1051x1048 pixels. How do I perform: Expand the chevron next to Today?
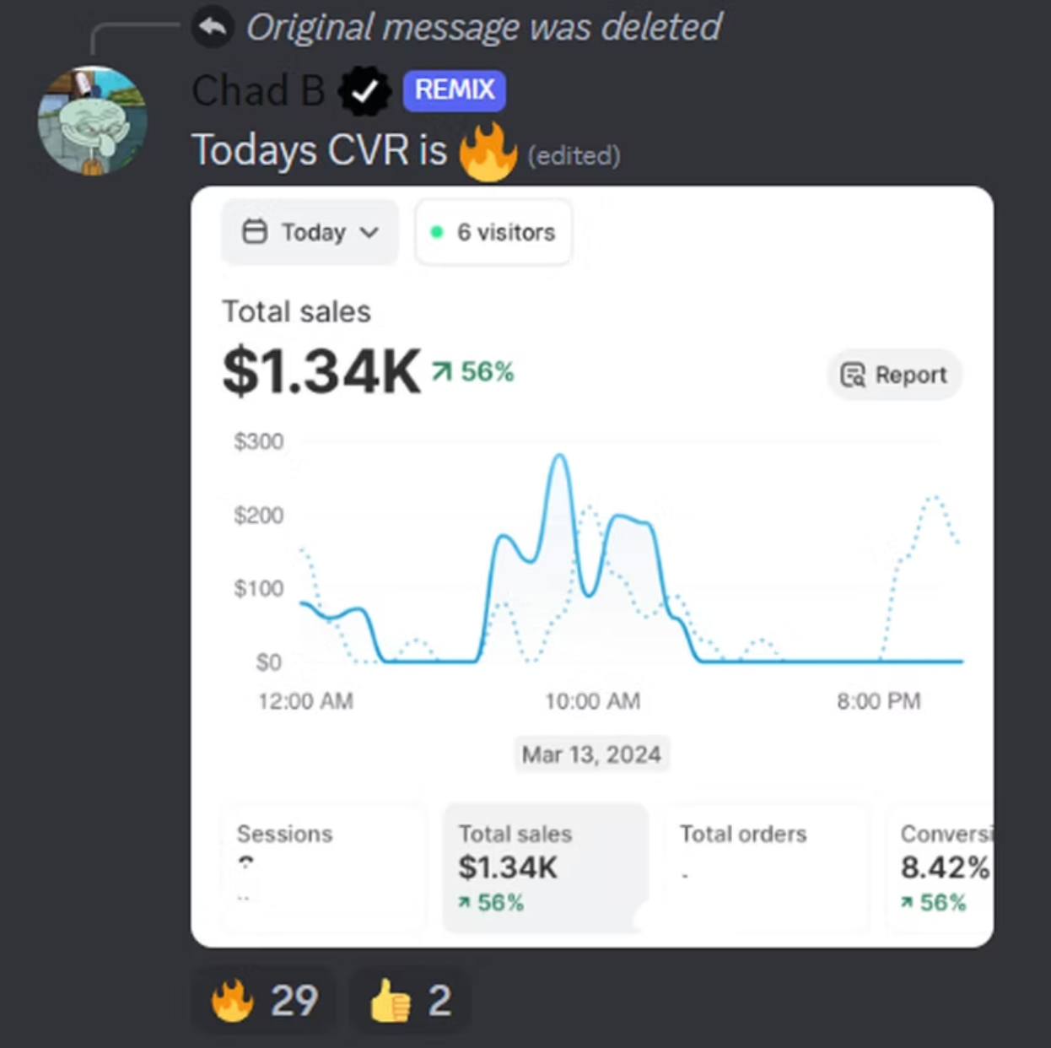coord(369,232)
